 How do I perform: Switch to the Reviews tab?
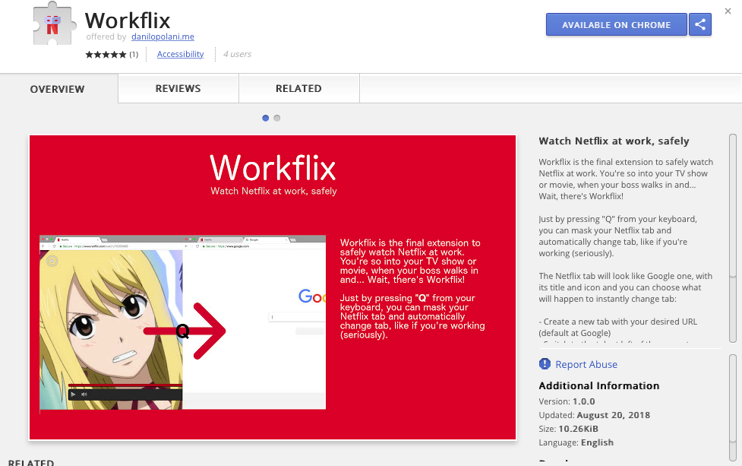point(178,88)
